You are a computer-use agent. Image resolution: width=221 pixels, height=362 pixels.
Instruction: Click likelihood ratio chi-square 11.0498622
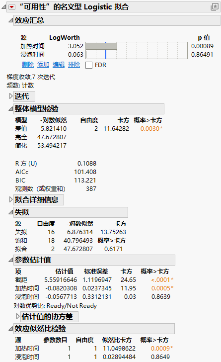pyautogui.click(x=119, y=349)
